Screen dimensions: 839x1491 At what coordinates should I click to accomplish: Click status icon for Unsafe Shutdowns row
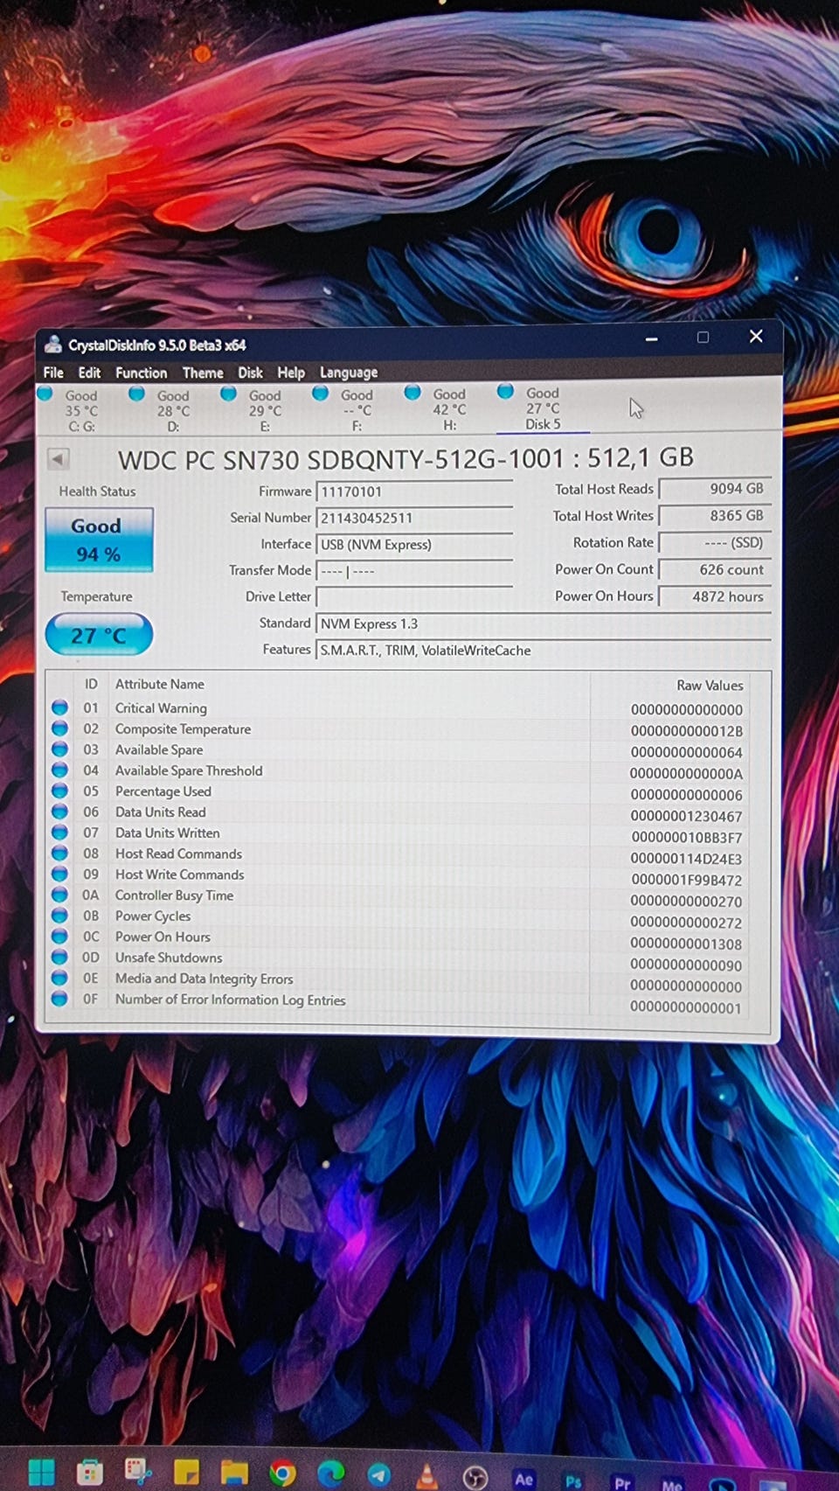coord(59,957)
